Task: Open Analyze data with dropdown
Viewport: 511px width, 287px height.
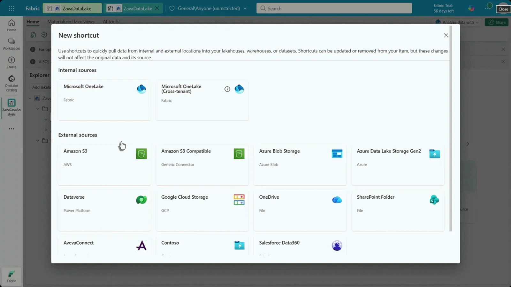Action: pyautogui.click(x=457, y=22)
